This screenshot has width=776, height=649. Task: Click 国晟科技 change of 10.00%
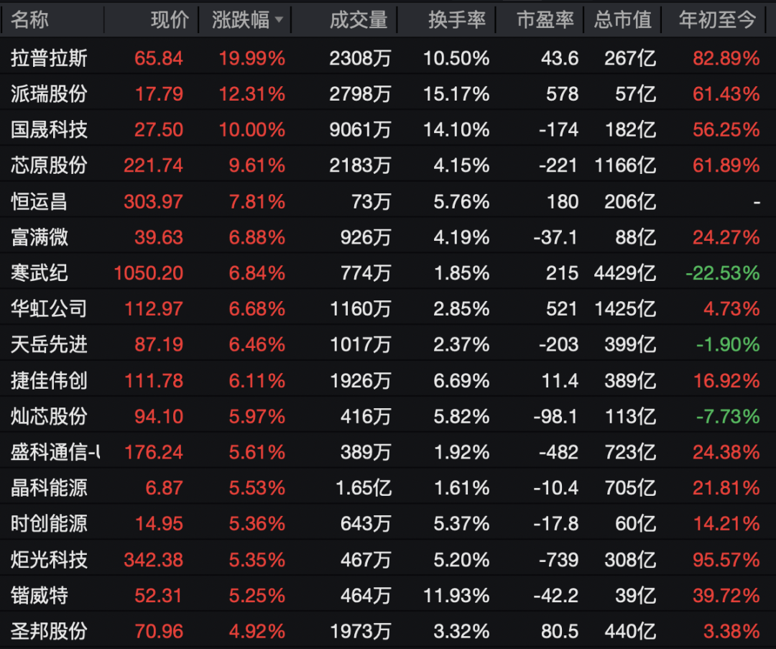pos(254,130)
